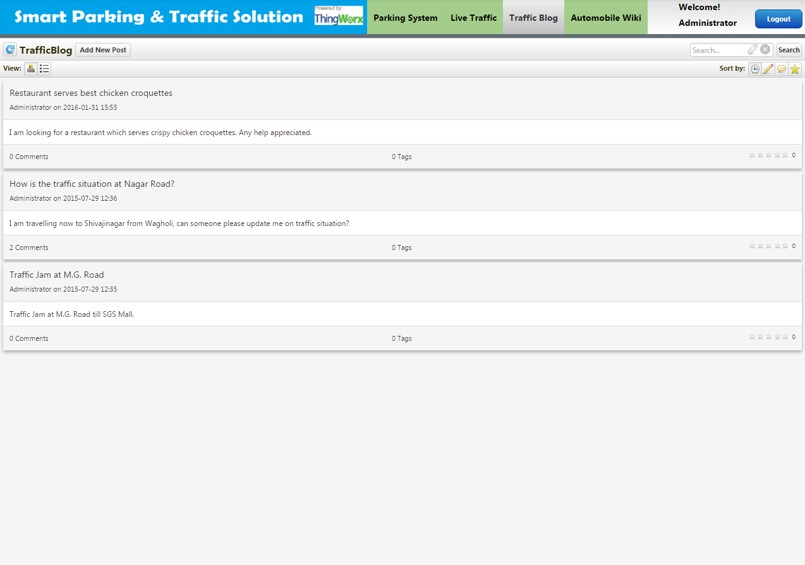This screenshot has height=565, width=805.
Task: Click the body text about crispy chicken croquettes
Action: (160, 133)
